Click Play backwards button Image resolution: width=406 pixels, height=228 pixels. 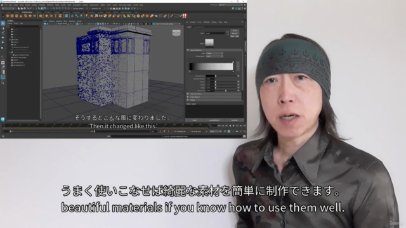tap(230, 126)
